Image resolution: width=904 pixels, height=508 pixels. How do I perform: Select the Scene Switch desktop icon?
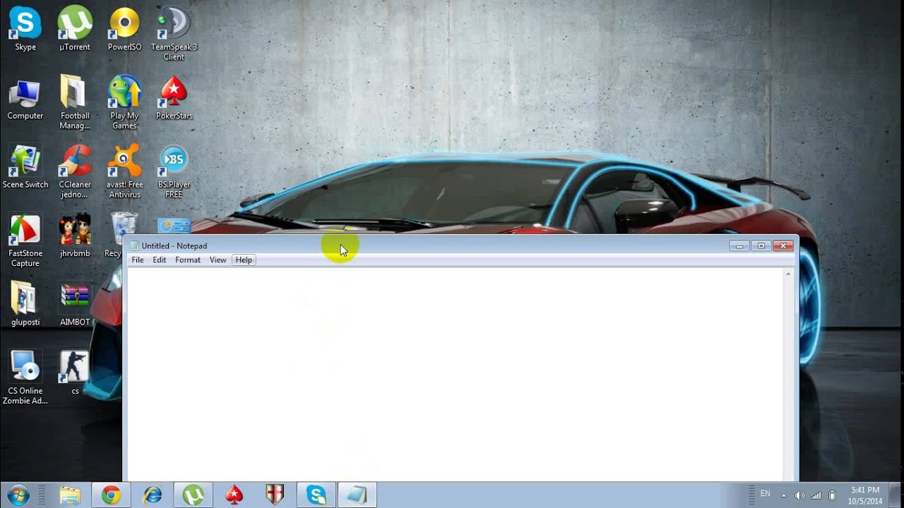(x=25, y=167)
